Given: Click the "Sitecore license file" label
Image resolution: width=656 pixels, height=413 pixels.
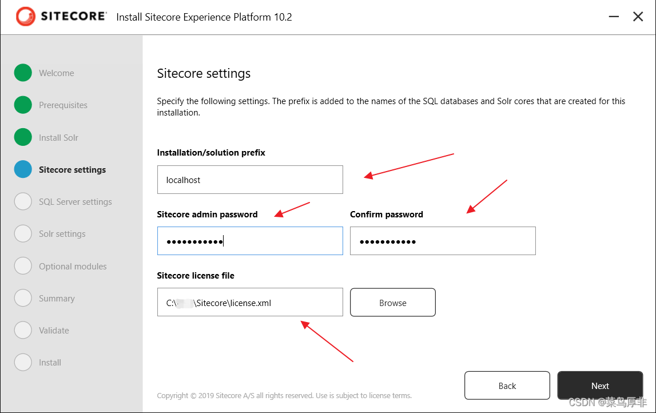Looking at the screenshot, I should 196,276.
